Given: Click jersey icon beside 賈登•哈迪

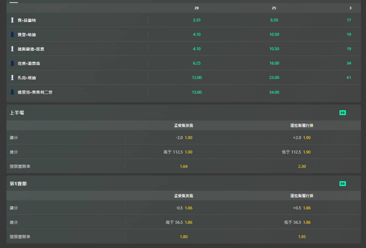Looking at the screenshot, I should tap(13, 35).
